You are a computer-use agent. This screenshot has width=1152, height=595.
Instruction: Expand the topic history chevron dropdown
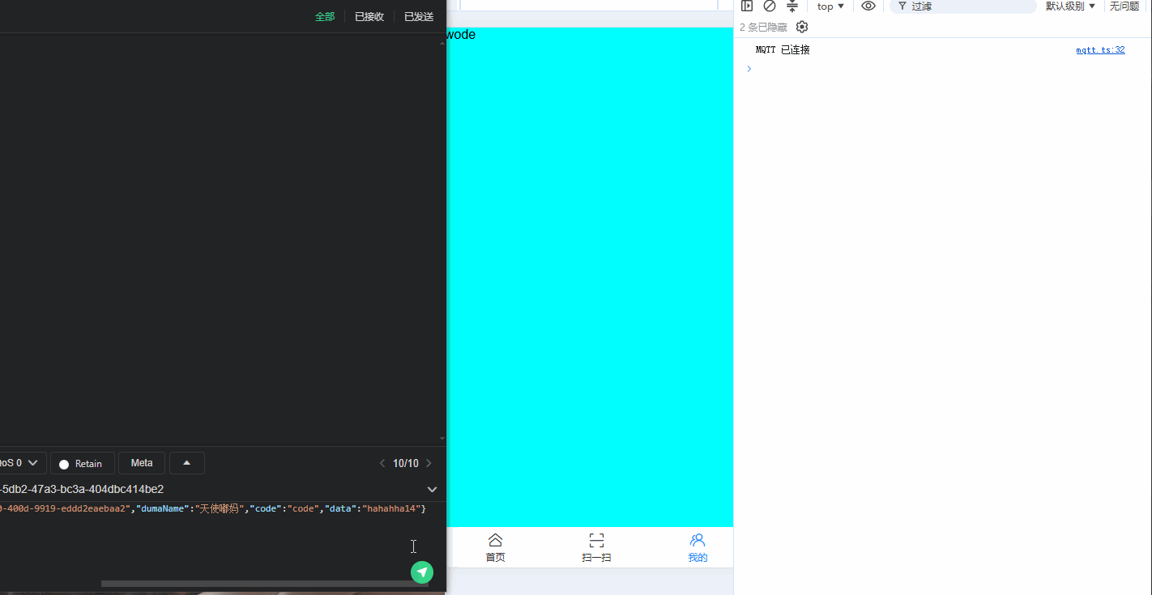click(x=433, y=489)
